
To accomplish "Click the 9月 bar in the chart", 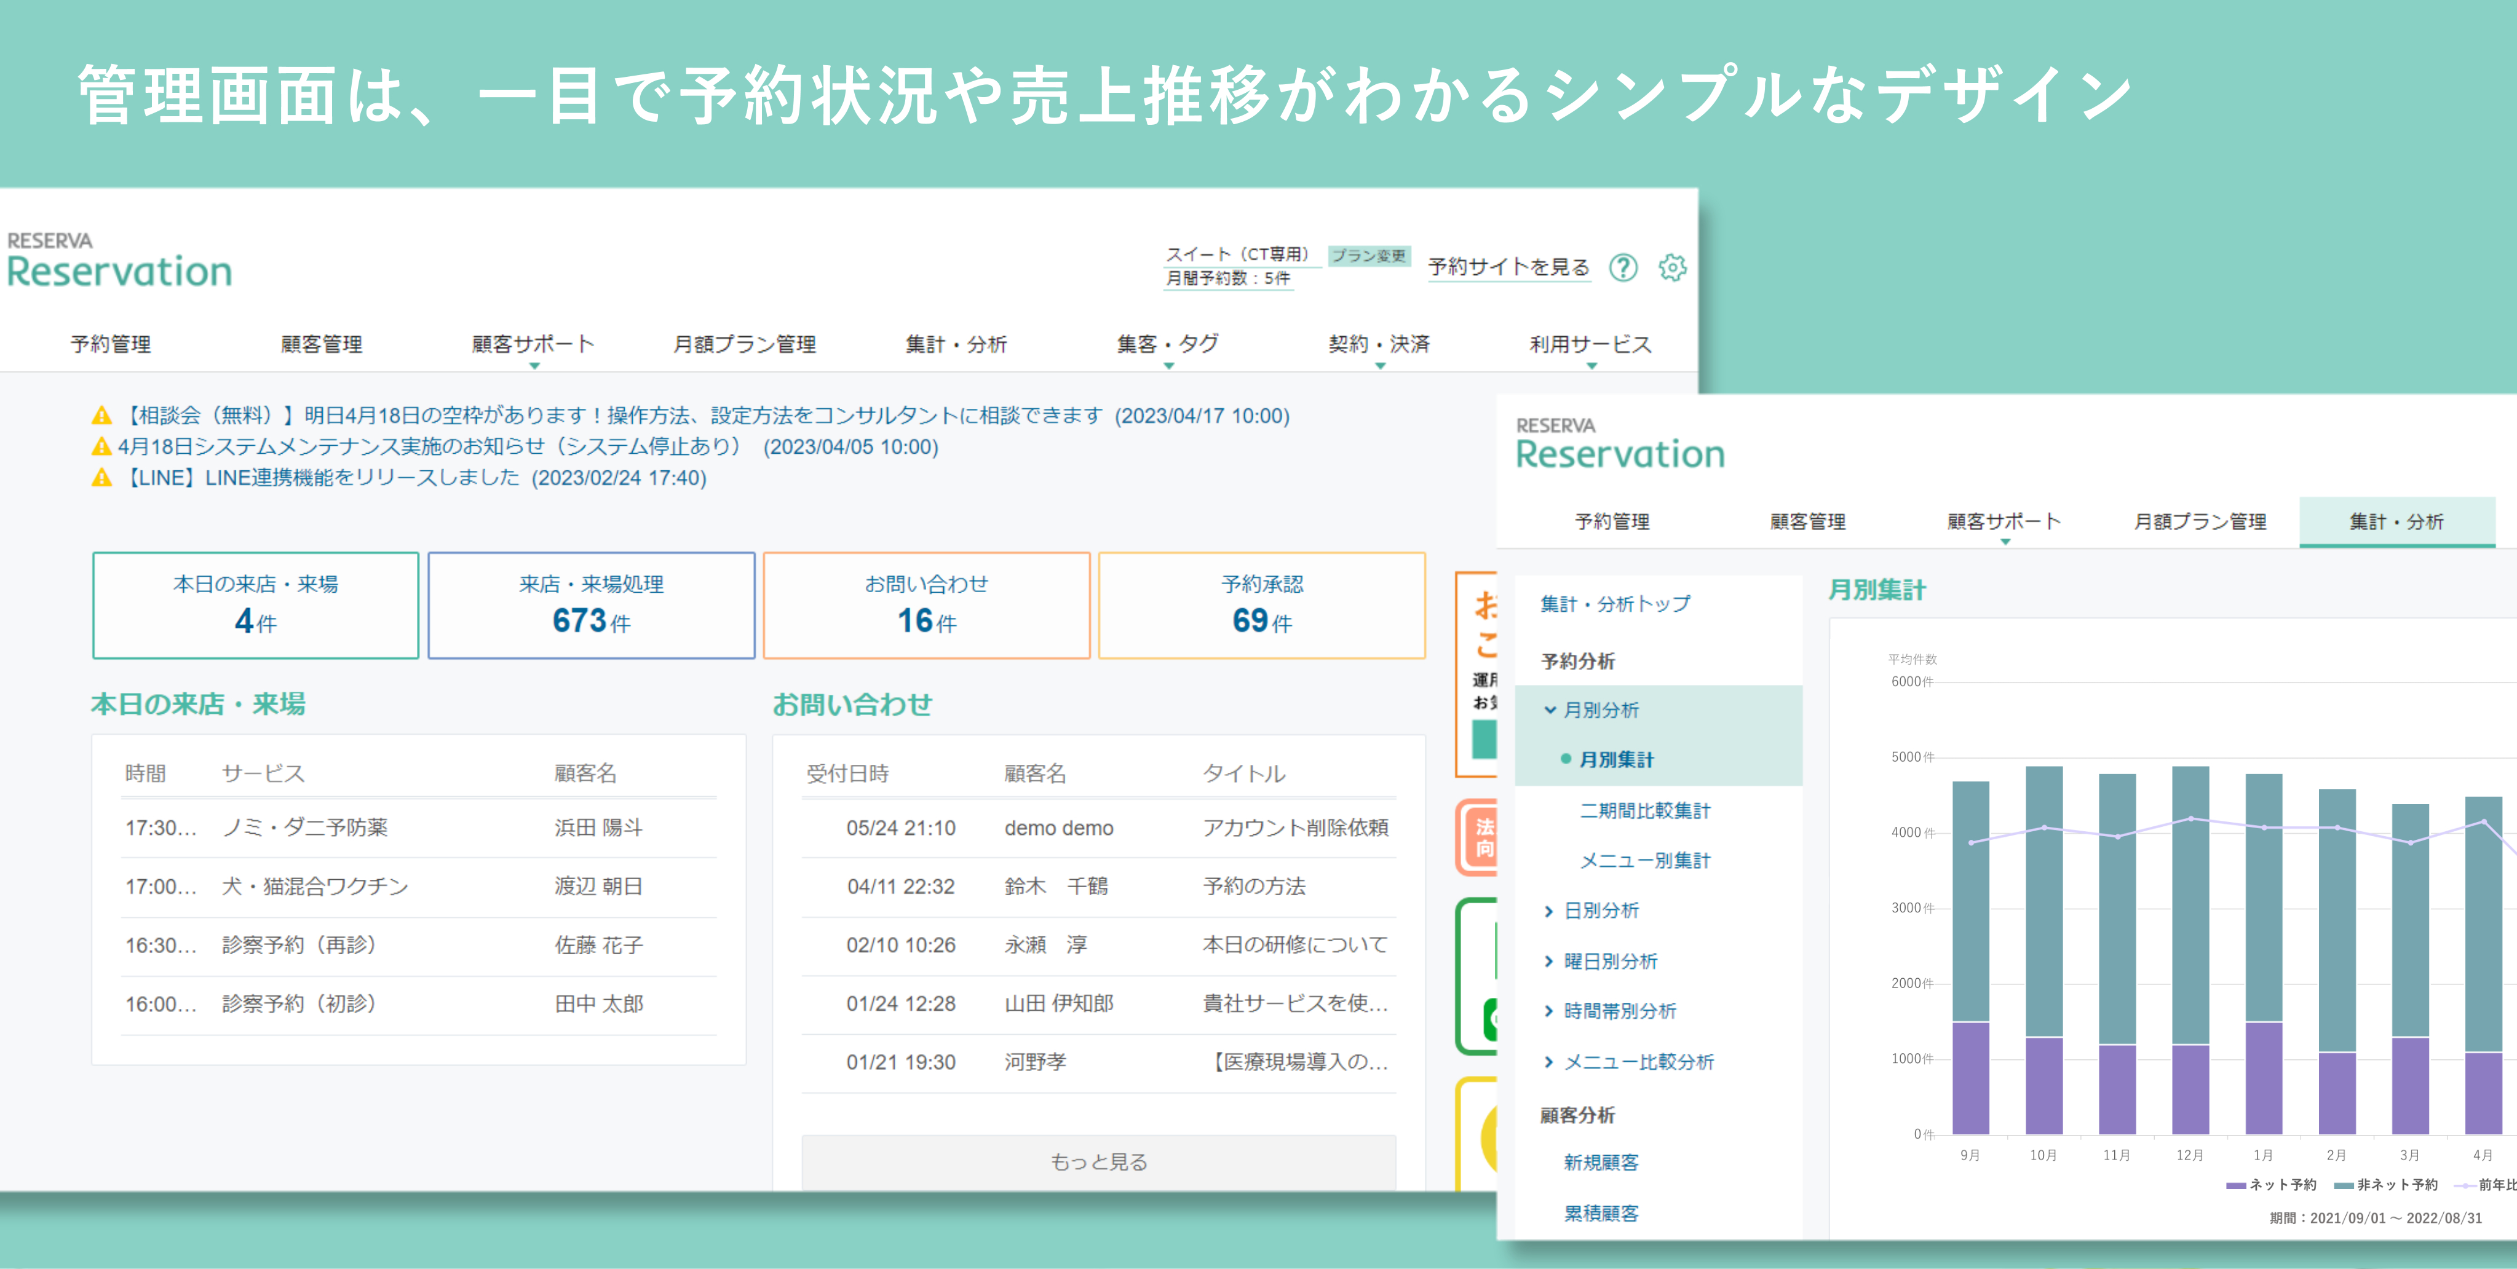I will pyautogui.click(x=1971, y=957).
